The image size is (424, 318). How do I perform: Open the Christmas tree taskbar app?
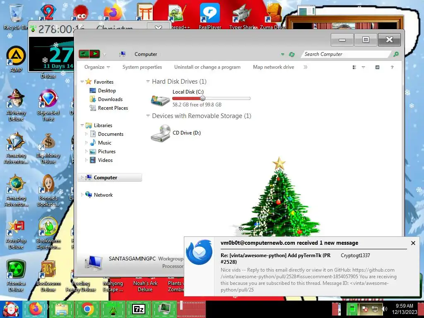click(x=113, y=309)
